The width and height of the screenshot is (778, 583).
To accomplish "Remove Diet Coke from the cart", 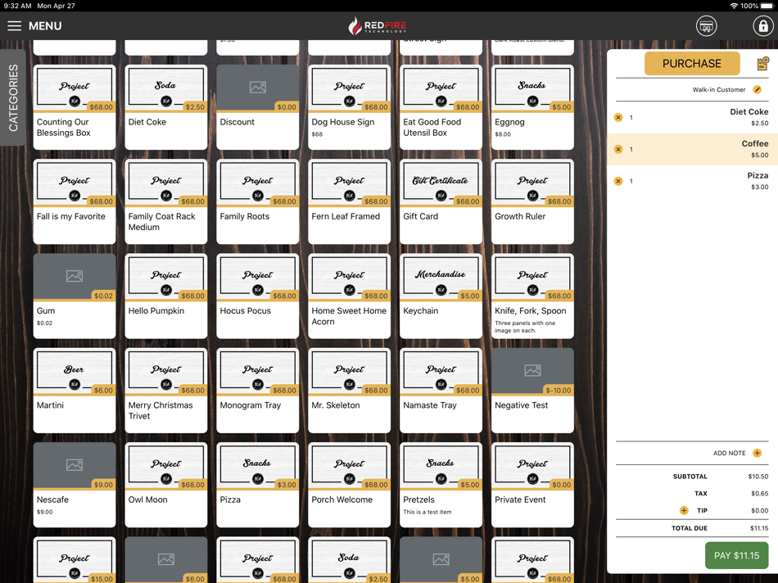I will point(618,118).
